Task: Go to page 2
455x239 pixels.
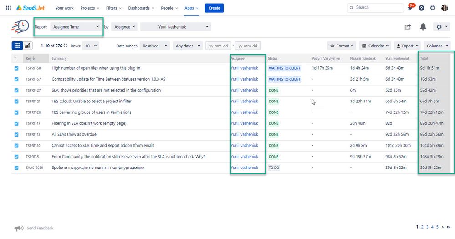Action: click(422, 227)
